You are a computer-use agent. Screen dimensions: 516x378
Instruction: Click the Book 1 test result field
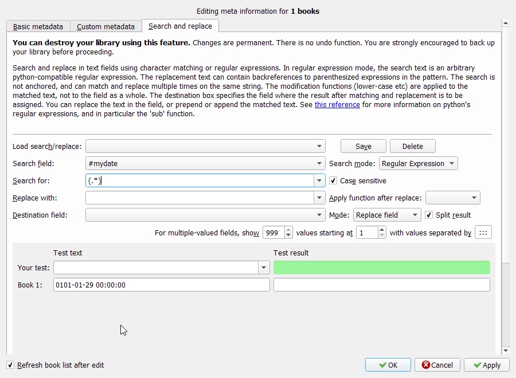coord(382,285)
